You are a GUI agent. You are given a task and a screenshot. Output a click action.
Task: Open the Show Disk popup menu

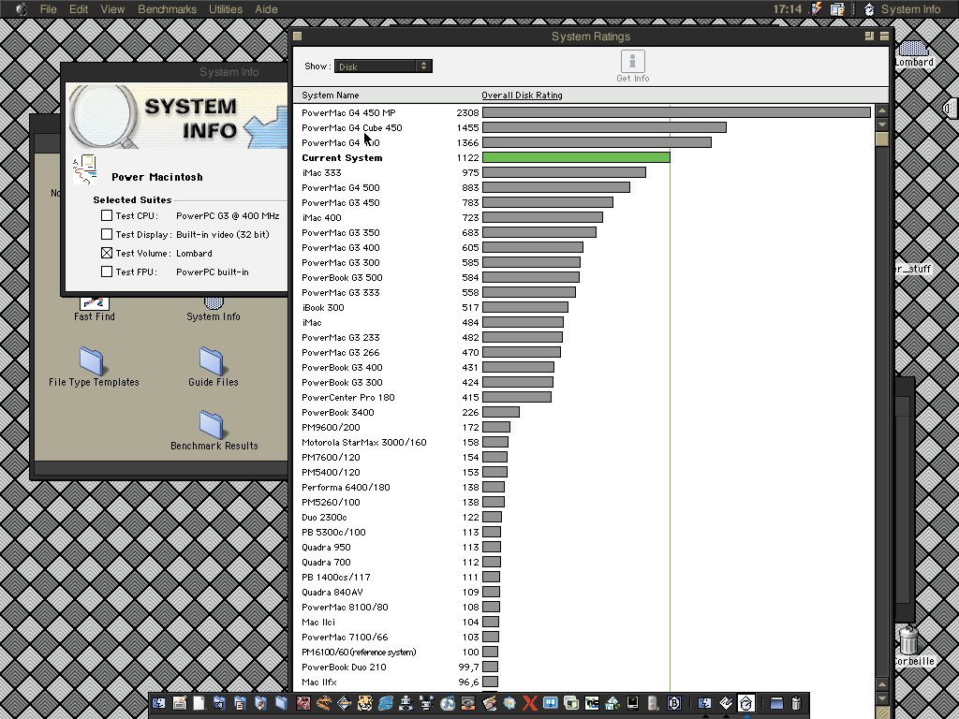pos(383,66)
